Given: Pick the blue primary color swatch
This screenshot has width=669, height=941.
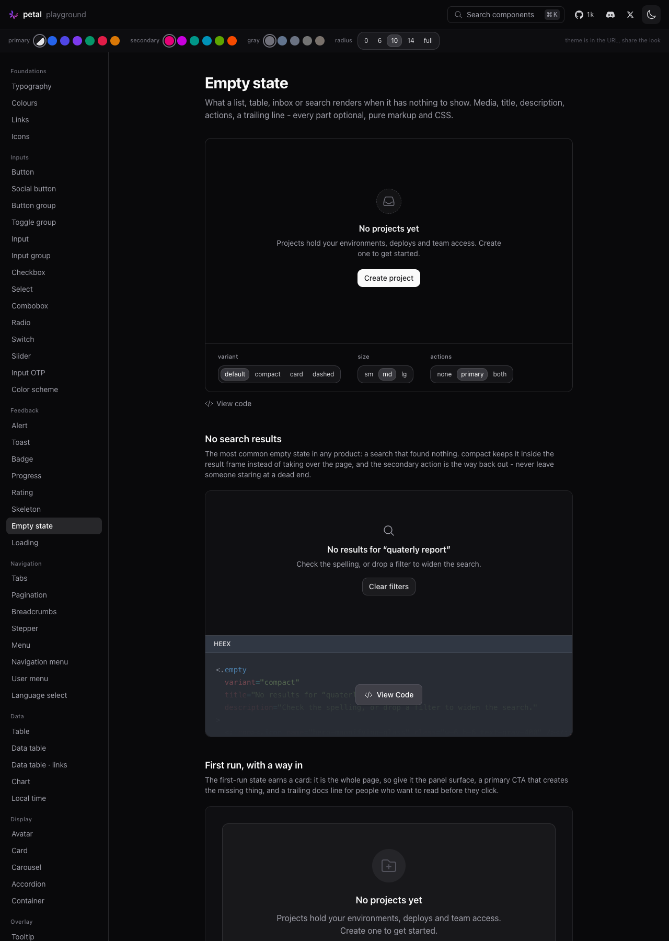Looking at the screenshot, I should point(52,41).
